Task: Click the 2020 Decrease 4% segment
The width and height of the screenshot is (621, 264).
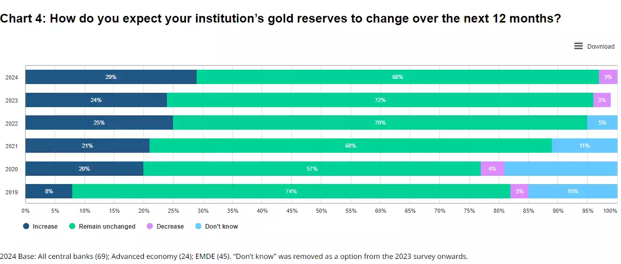Action: coord(492,169)
